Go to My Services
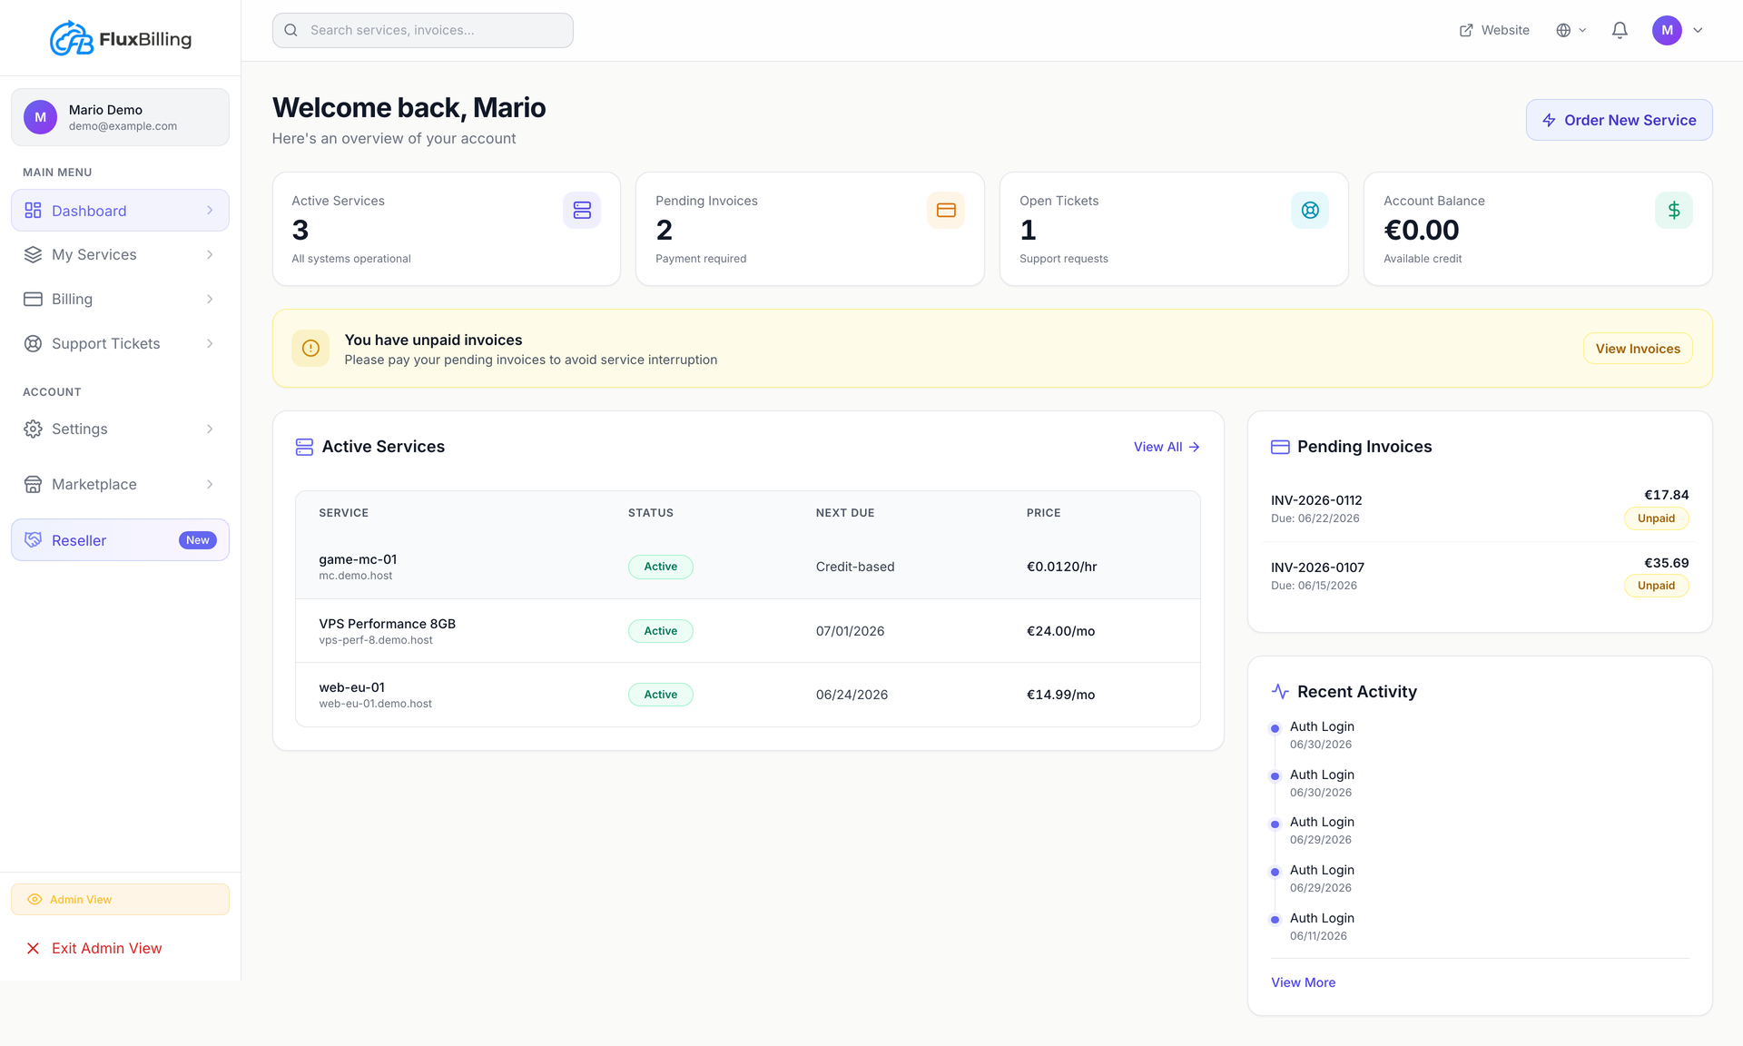This screenshot has height=1046, width=1743. 120,254
